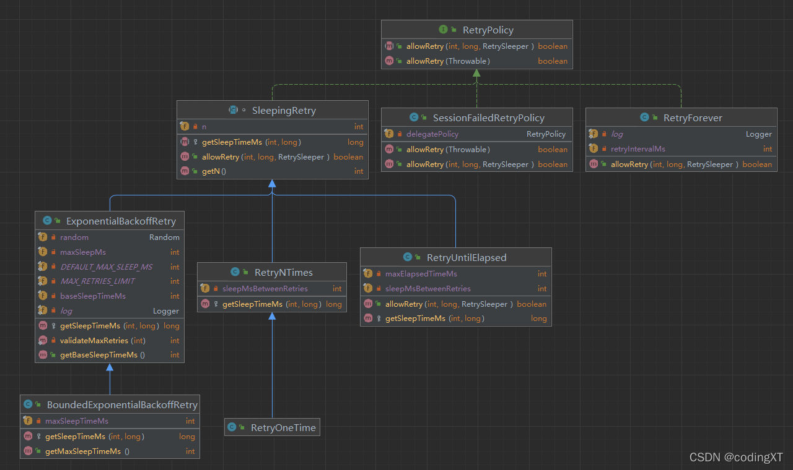Click Logger type label in RetryForever
Viewport: 793px width, 470px height.
(x=759, y=134)
